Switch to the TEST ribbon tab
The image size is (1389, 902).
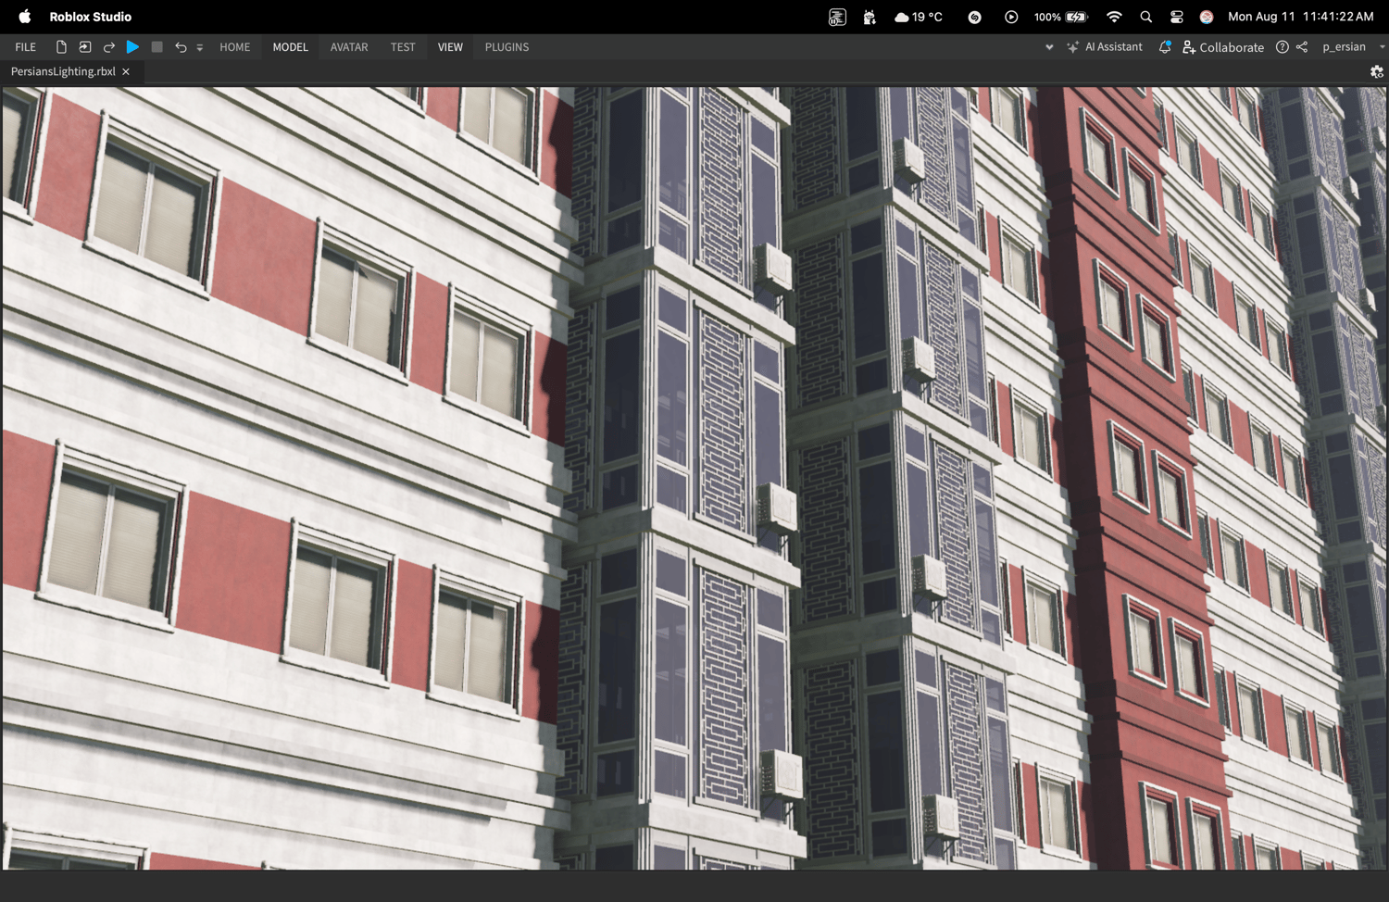(x=403, y=47)
